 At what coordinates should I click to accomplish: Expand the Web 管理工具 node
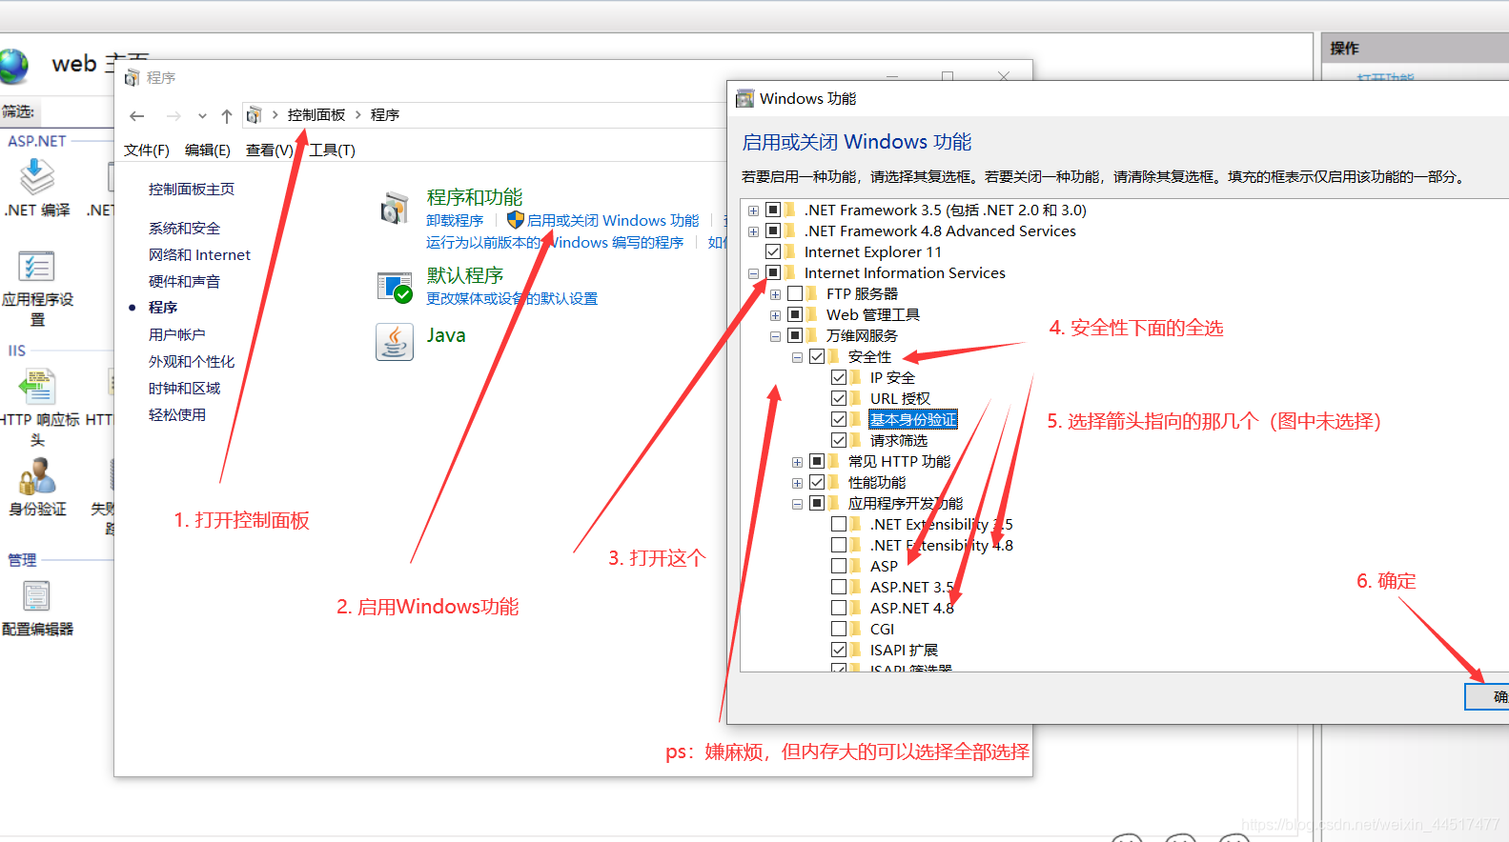pos(776,315)
